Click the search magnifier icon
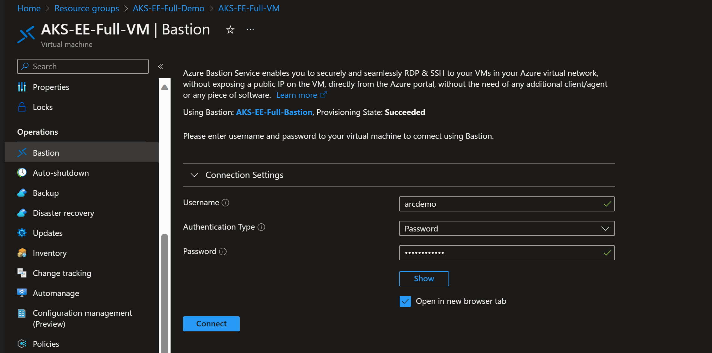Screen dimensions: 712x353 [25, 66]
